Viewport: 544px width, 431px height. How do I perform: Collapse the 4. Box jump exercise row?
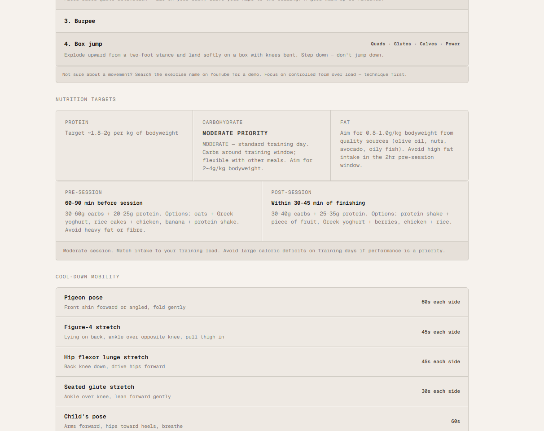click(x=262, y=49)
